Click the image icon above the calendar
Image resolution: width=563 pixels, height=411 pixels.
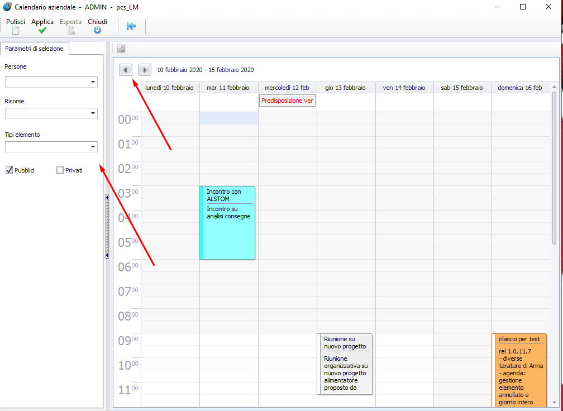pos(121,49)
